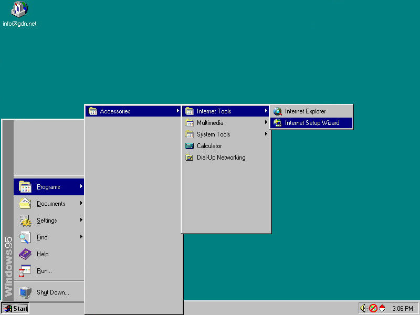Select Programs in the Start menu
Screen dimensions: 420x315
pos(48,187)
